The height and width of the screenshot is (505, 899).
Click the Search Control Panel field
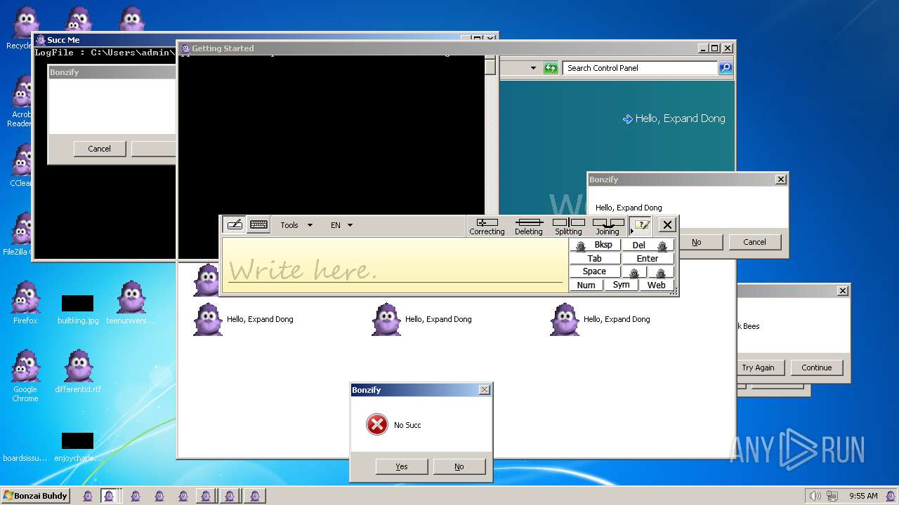tap(639, 68)
